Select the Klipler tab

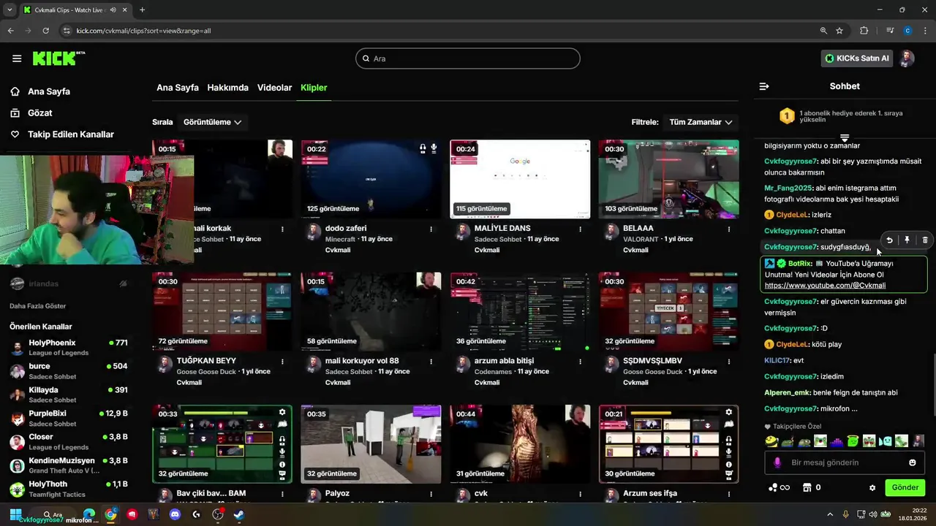coord(314,88)
